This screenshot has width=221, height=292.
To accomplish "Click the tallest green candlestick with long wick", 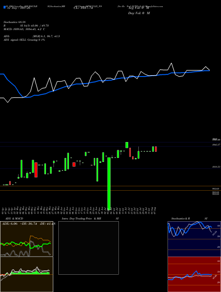I will (109, 183).
